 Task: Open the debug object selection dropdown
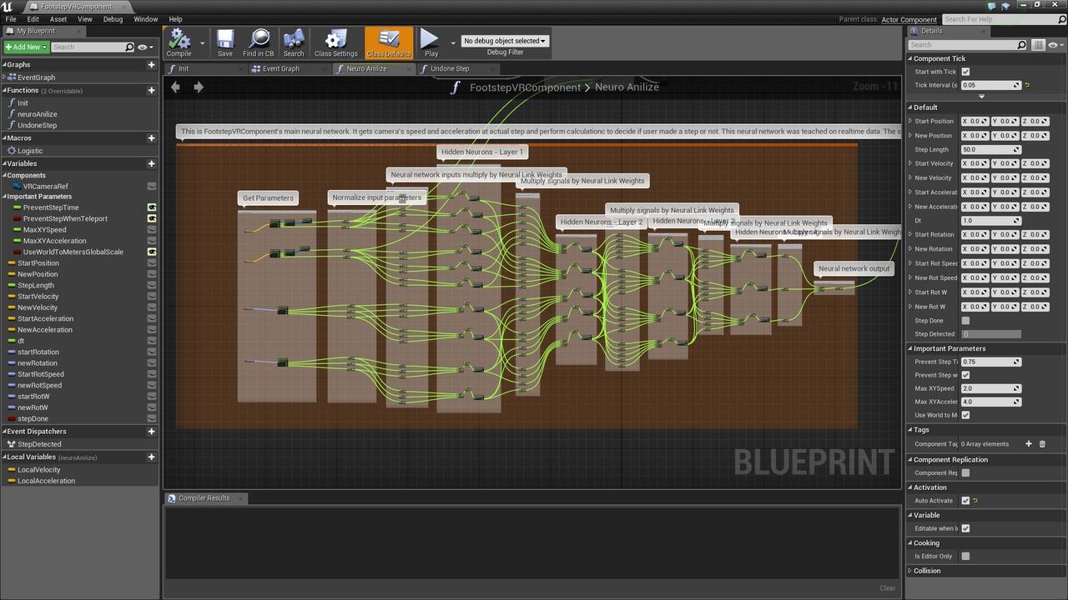click(505, 41)
